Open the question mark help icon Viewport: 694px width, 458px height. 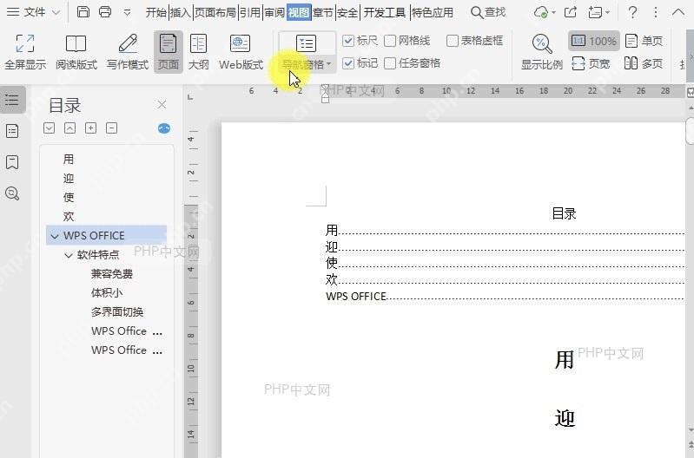(633, 12)
